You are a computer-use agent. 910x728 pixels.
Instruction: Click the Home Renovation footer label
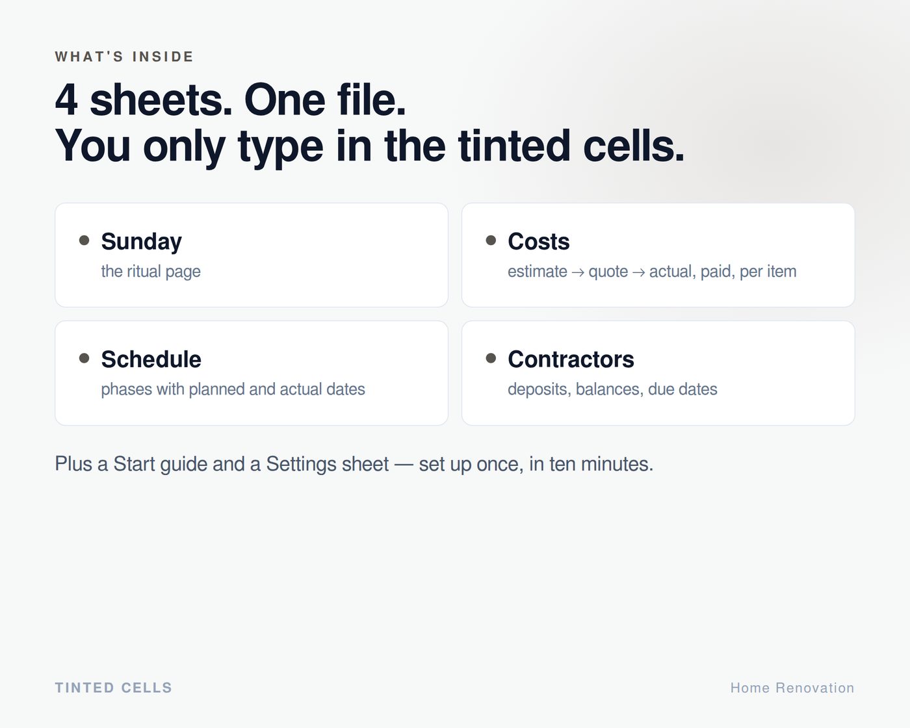(792, 688)
